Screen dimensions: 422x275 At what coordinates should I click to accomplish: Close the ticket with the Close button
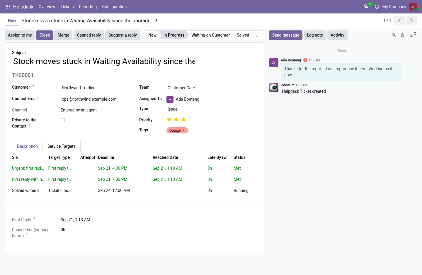click(45, 35)
